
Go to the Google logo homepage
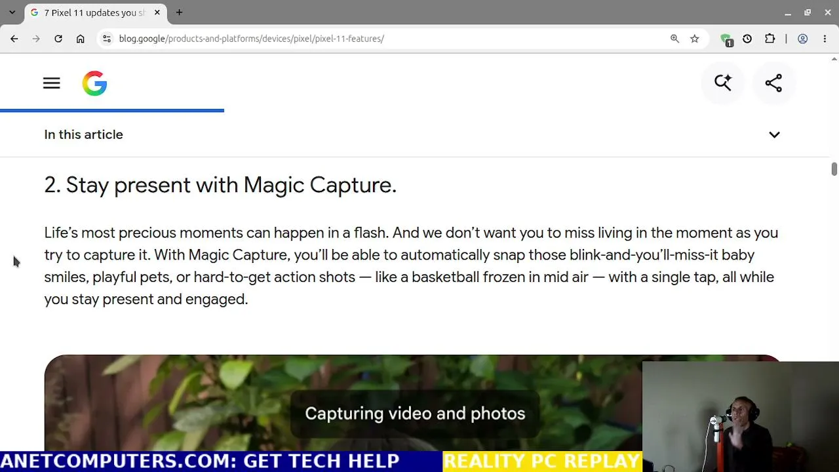click(x=94, y=83)
